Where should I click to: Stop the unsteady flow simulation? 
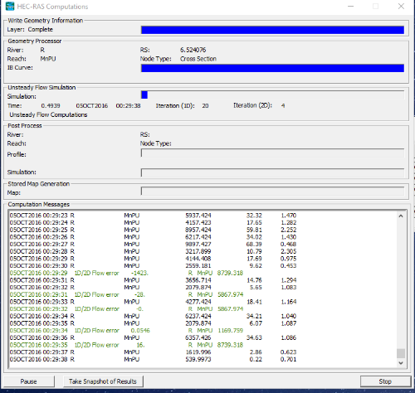385,381
